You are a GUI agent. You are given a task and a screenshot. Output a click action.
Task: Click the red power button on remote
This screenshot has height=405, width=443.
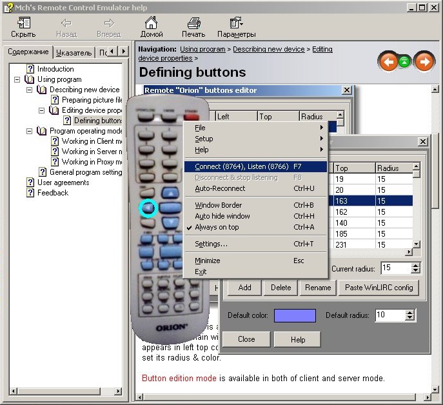[191, 117]
